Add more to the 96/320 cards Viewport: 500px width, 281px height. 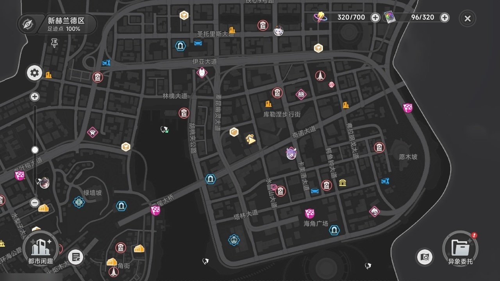point(445,18)
